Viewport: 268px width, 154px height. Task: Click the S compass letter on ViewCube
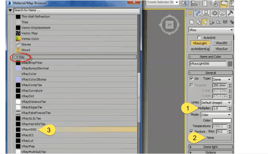(x=169, y=34)
